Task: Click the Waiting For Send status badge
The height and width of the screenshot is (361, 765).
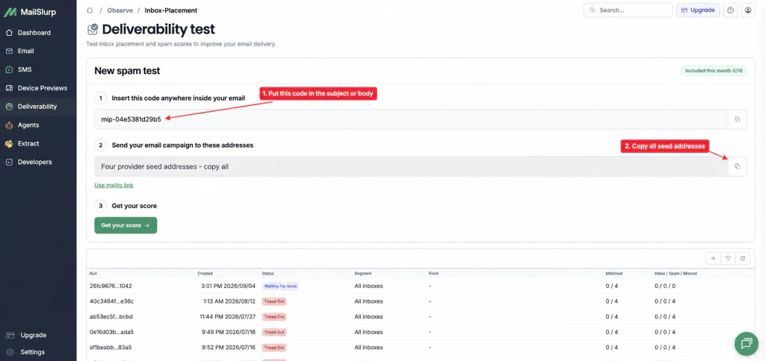Action: (280, 286)
